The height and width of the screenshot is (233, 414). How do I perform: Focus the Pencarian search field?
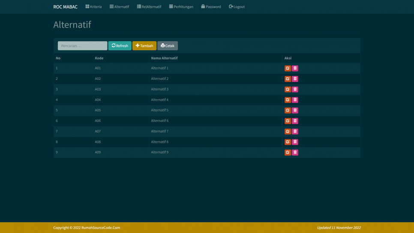[82, 46]
